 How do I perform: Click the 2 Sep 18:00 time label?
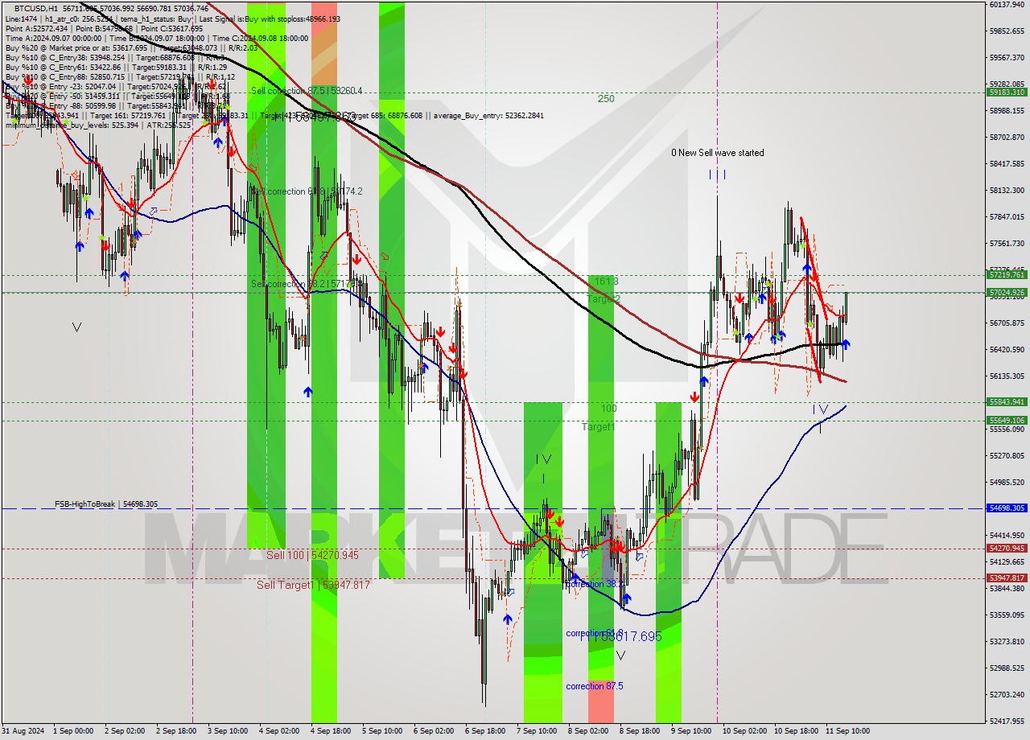177,731
